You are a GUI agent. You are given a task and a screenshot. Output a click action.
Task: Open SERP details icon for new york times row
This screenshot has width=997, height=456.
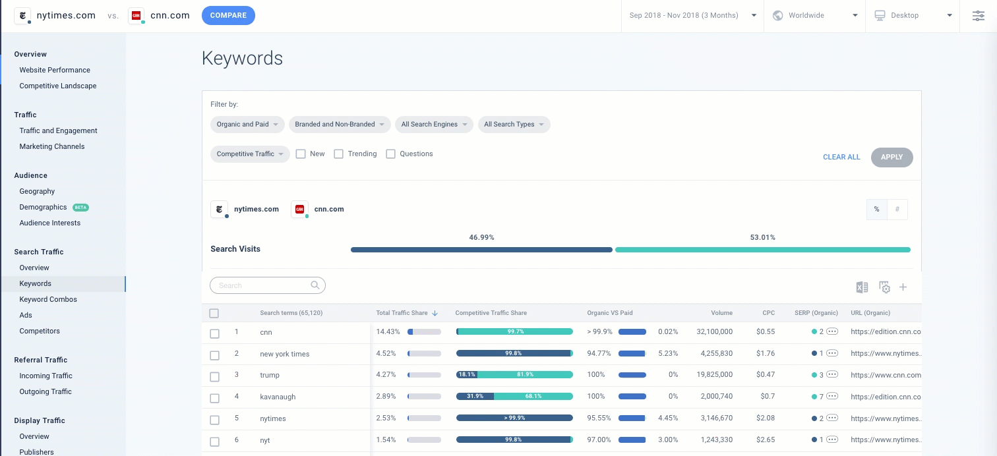pyautogui.click(x=832, y=353)
